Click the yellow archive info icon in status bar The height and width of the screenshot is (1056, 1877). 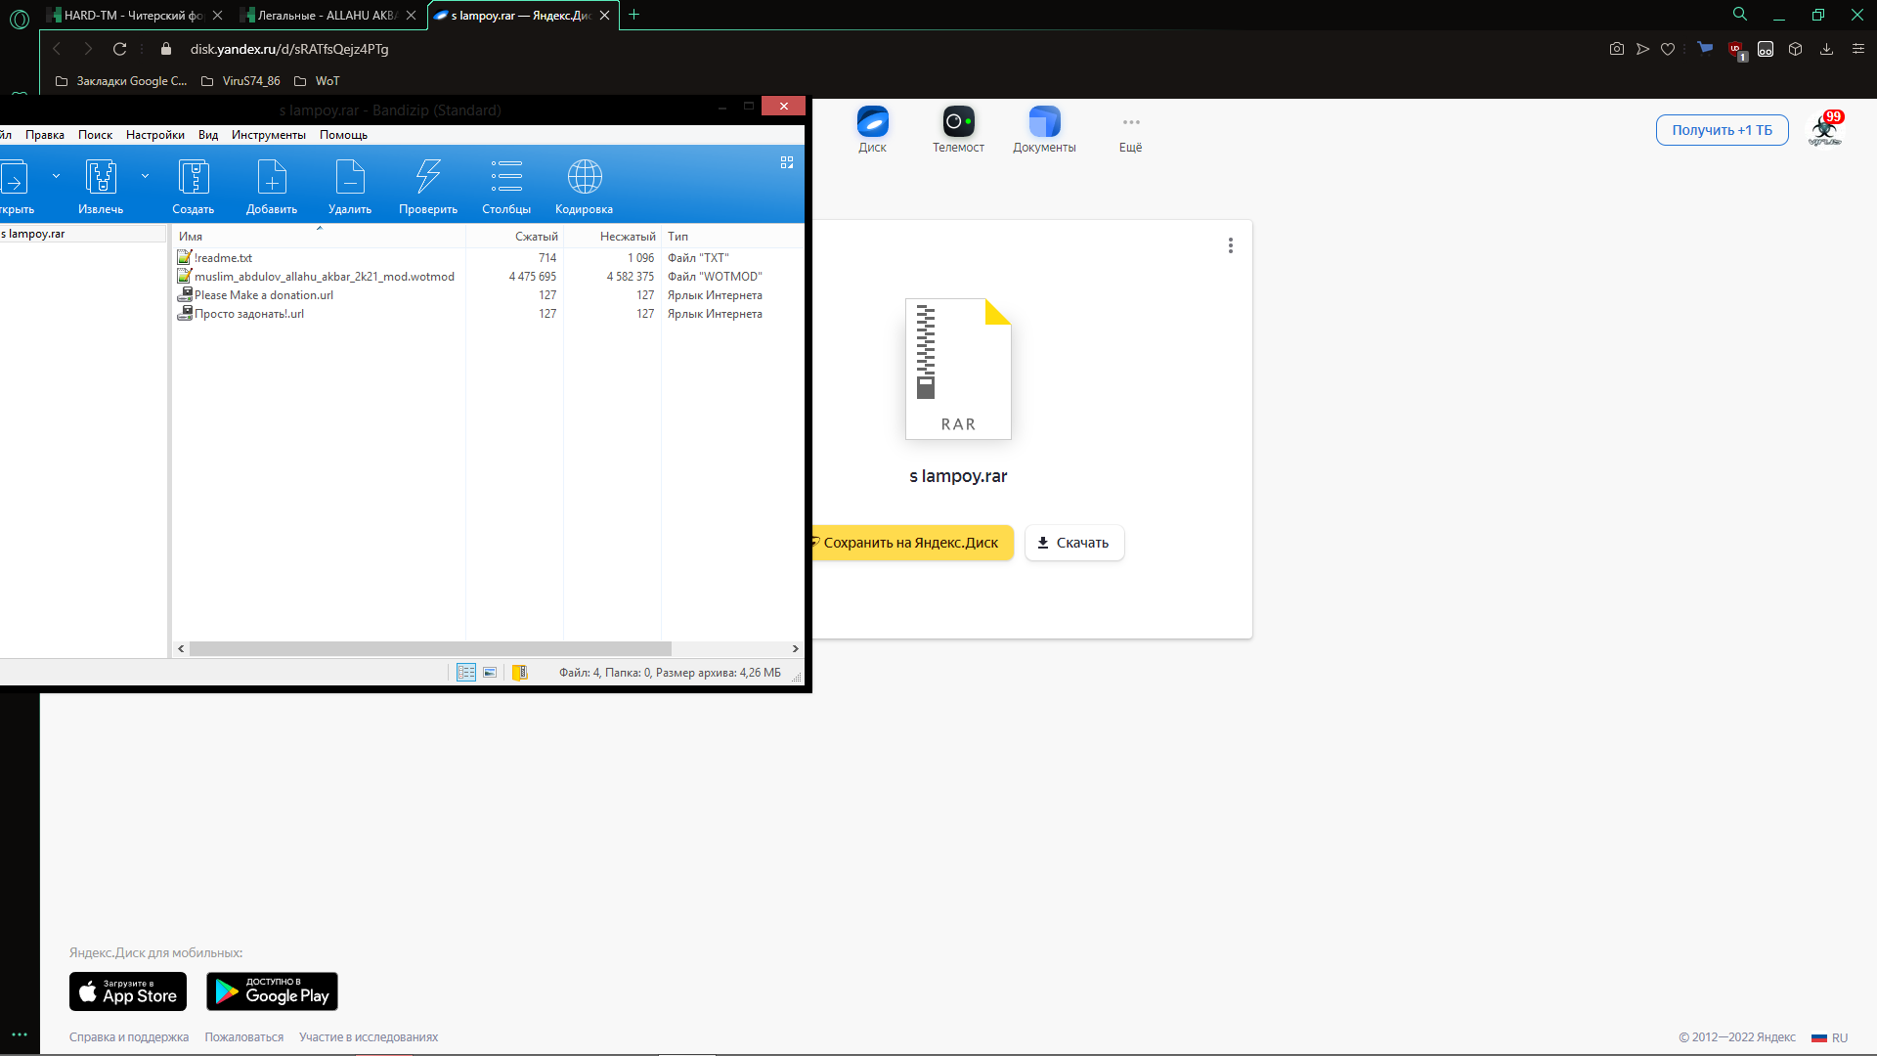520,673
